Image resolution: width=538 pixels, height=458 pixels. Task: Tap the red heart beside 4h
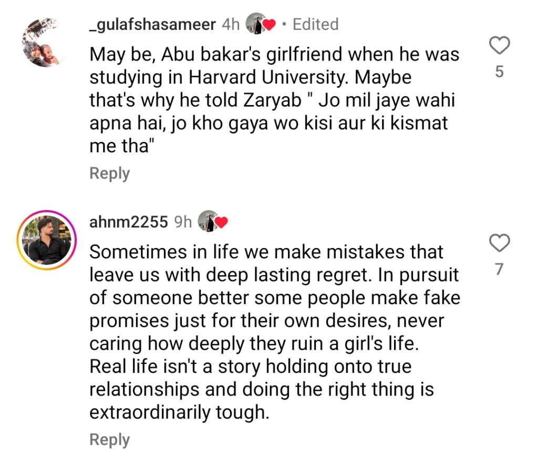tap(269, 25)
